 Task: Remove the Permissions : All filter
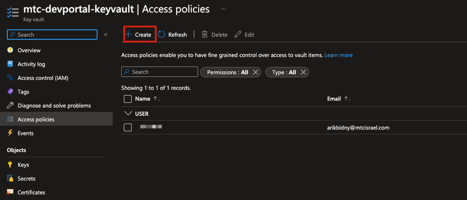point(256,72)
